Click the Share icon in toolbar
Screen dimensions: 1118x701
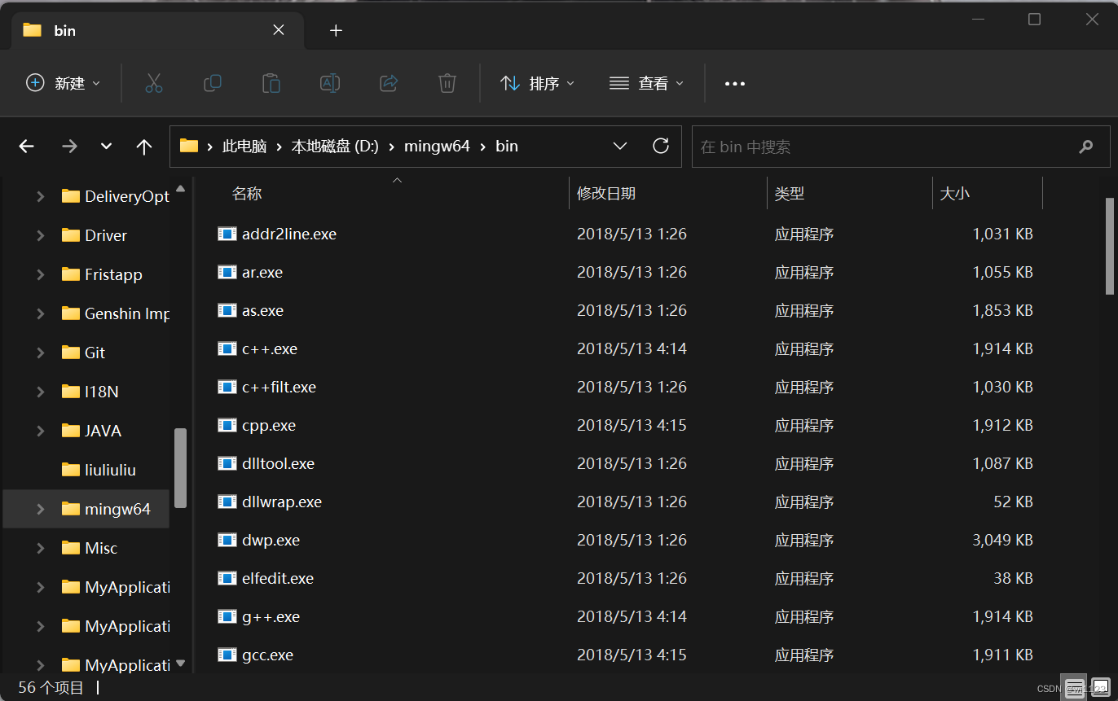[x=389, y=83]
